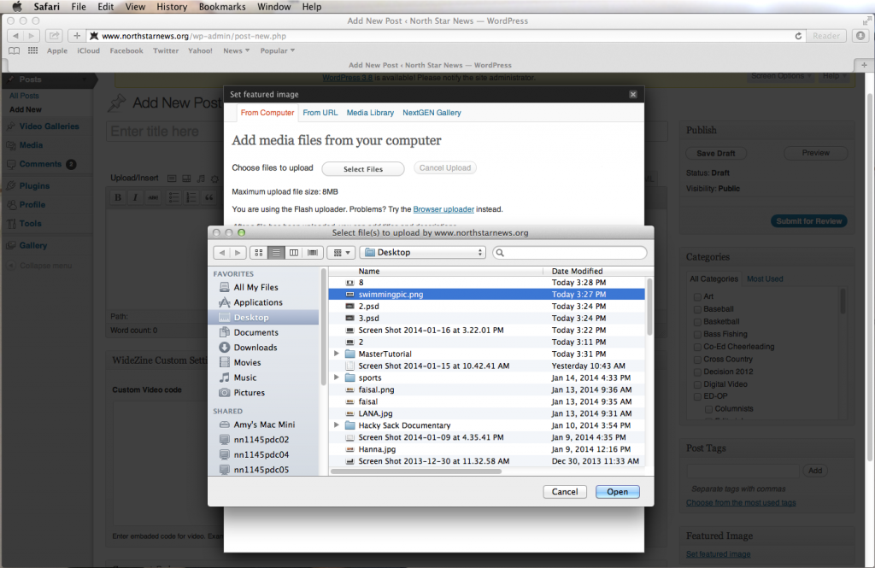This screenshot has width=875, height=568.
Task: Insert blockquote in WordPress editor
Action: tap(208, 197)
